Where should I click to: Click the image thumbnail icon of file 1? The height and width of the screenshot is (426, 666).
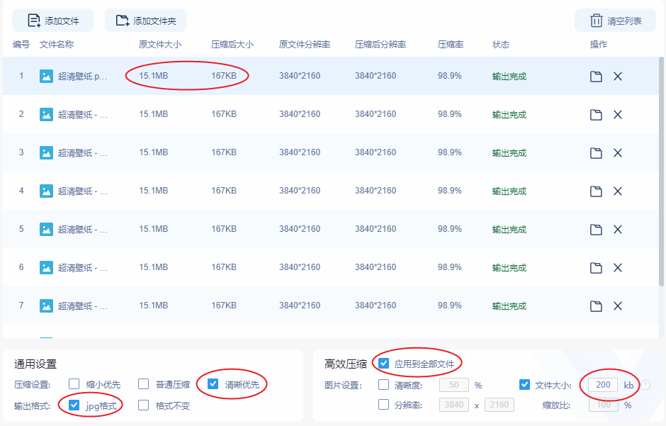click(x=46, y=77)
